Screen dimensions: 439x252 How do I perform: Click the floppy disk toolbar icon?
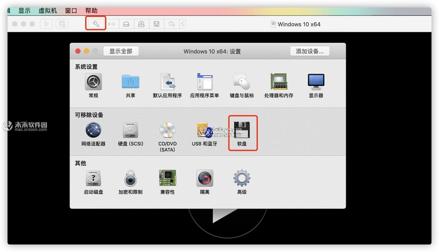pyautogui.click(x=156, y=24)
